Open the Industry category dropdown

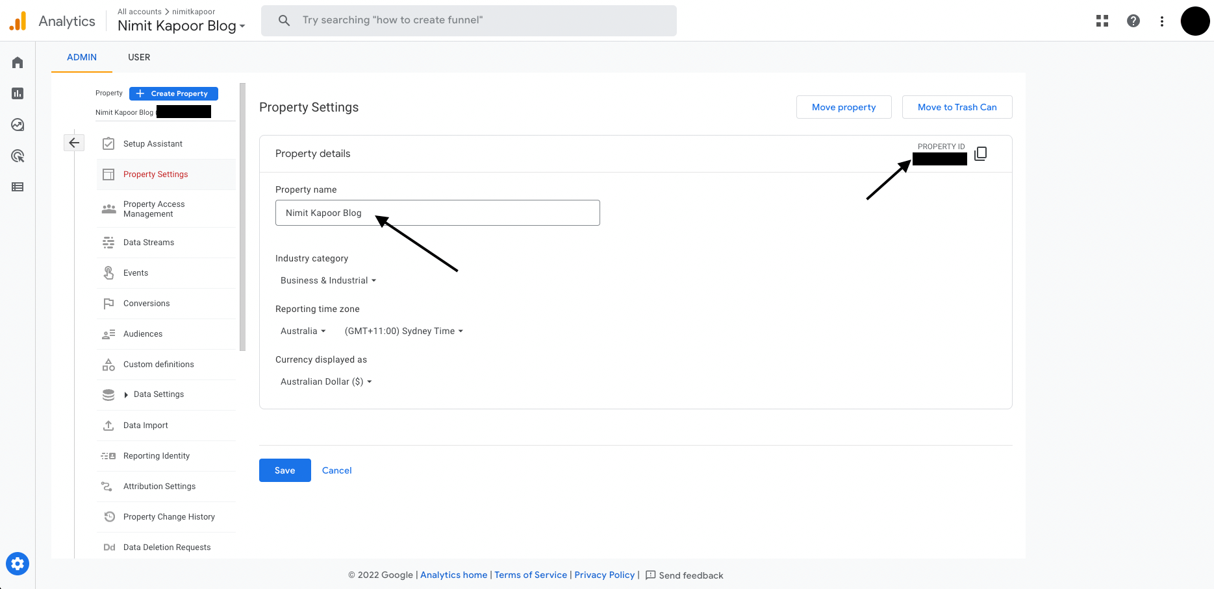coord(328,280)
